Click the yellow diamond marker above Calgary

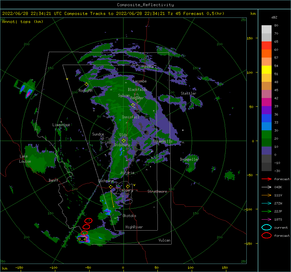click(x=128, y=186)
